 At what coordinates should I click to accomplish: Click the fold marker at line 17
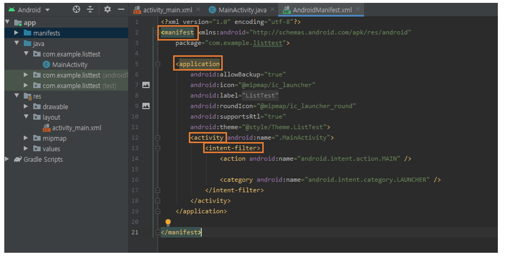(158, 190)
